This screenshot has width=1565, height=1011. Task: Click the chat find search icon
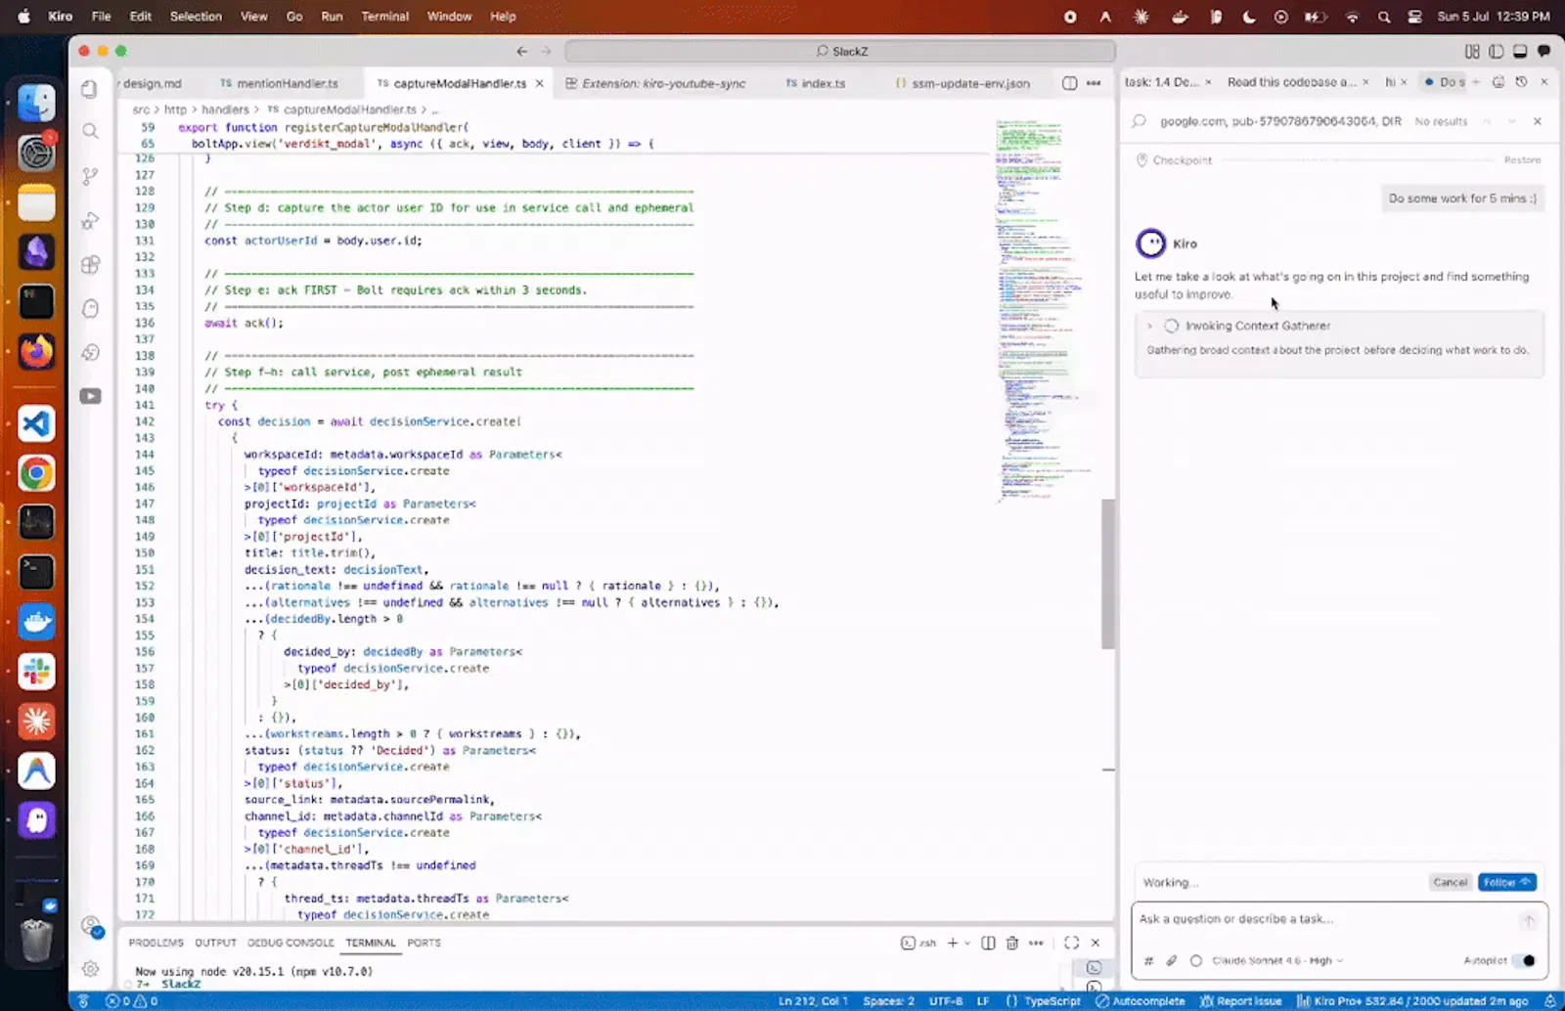(x=1140, y=121)
